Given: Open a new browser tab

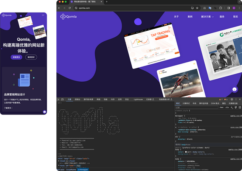Looking at the screenshot, I should click(x=107, y=2).
